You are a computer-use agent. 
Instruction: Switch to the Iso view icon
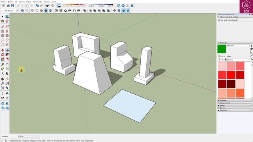point(56,11)
